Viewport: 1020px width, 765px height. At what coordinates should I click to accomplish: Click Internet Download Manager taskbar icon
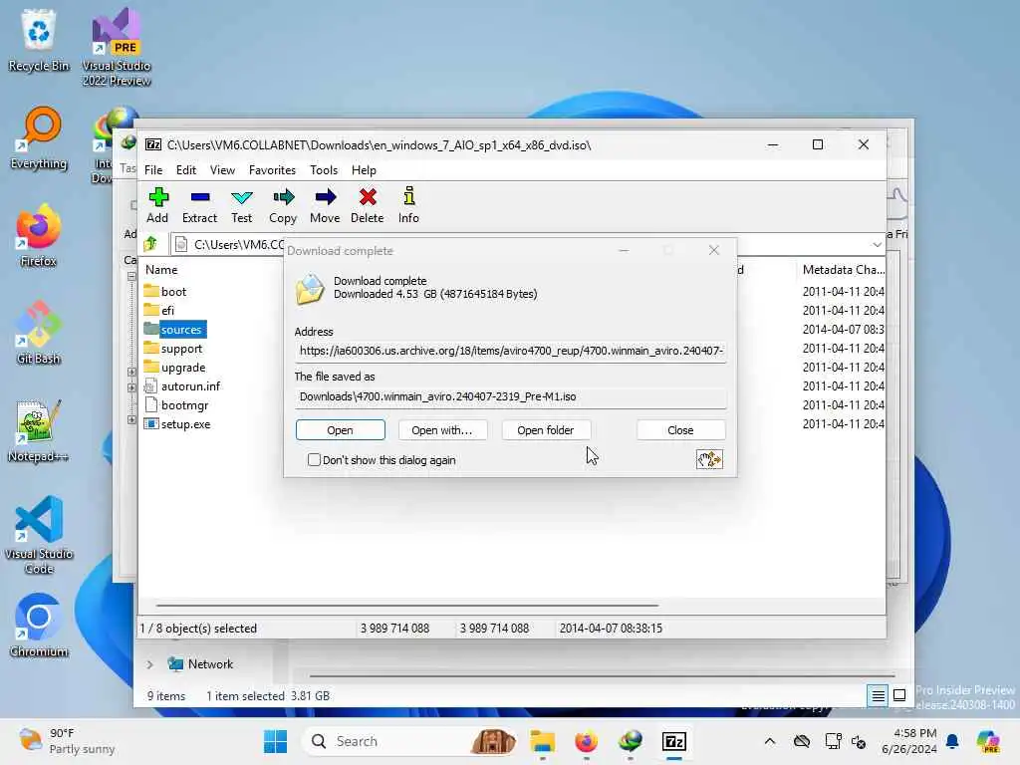[x=630, y=741]
